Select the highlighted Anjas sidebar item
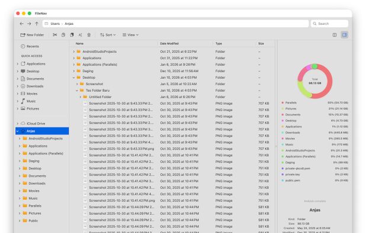Viewport: 366px width, 233px height. [x=42, y=131]
